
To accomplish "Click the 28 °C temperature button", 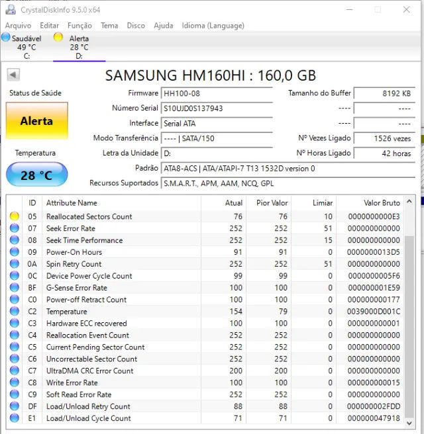I will 37,175.
